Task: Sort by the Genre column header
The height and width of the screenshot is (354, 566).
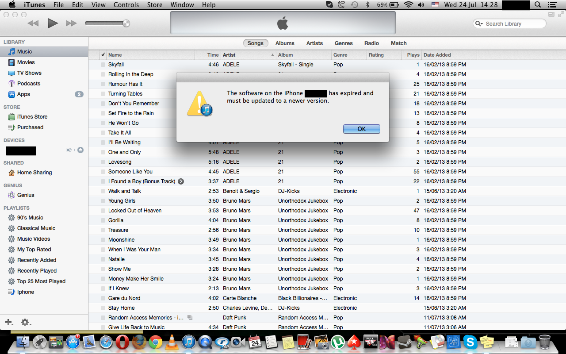Action: click(349, 55)
